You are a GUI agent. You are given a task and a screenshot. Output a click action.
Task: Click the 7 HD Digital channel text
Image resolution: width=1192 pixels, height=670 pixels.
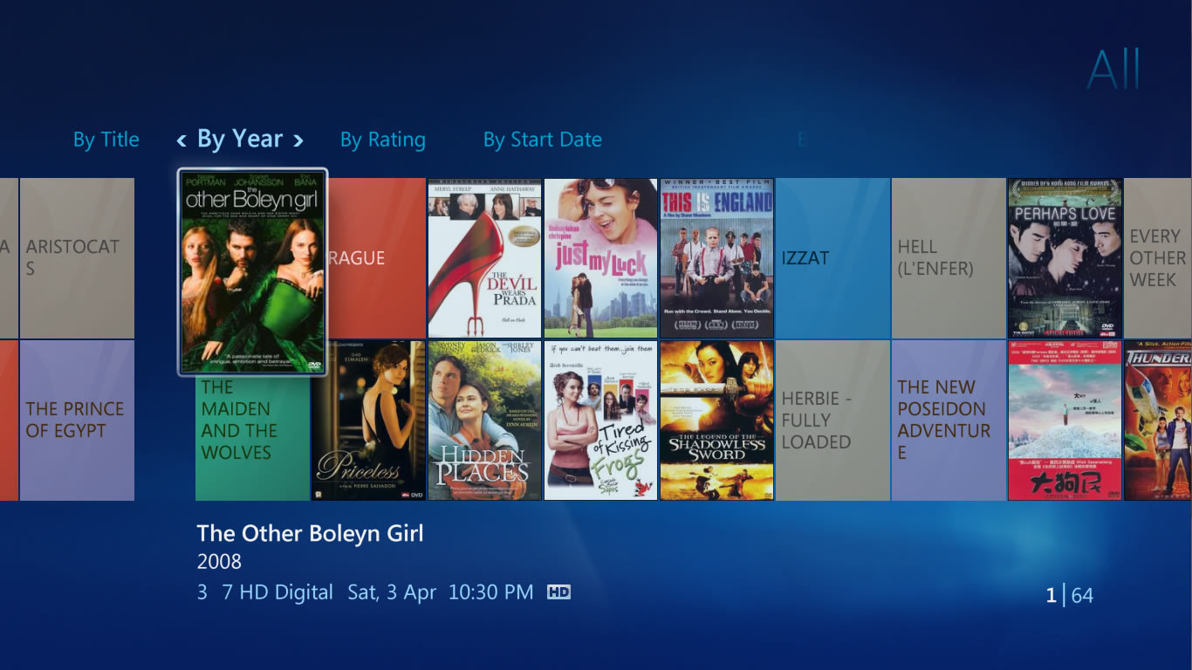(x=277, y=592)
